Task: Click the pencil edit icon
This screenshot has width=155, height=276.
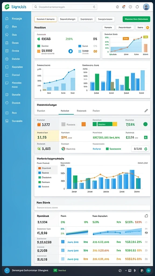Action: [x=146, y=111]
